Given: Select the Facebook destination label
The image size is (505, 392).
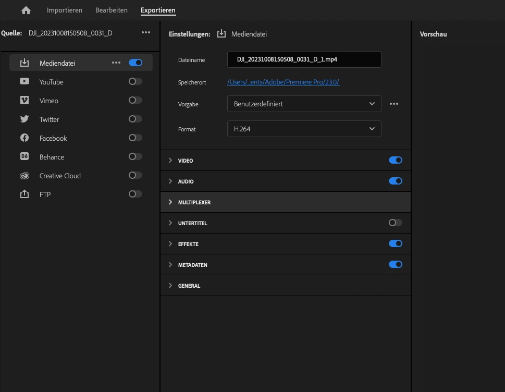Looking at the screenshot, I should coord(53,138).
